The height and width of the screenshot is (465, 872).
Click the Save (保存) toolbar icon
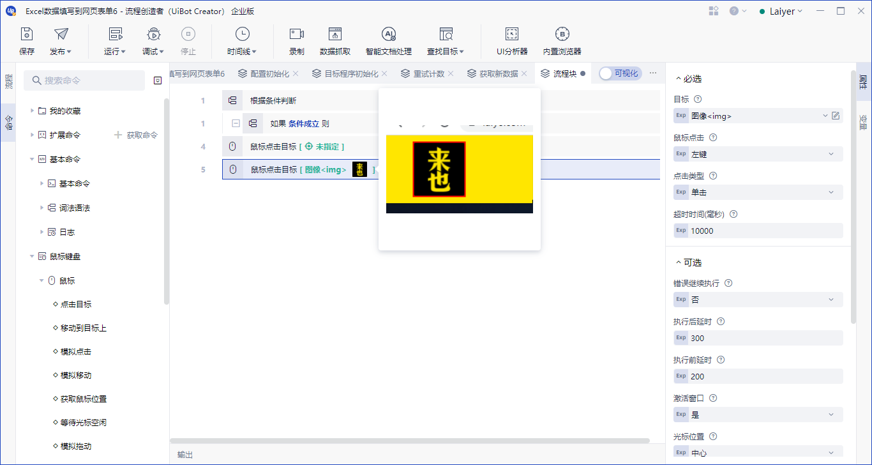click(27, 34)
